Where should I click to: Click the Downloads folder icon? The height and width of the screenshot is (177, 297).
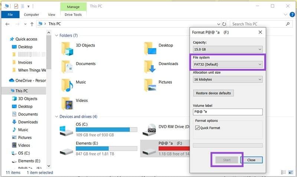pos(150,66)
